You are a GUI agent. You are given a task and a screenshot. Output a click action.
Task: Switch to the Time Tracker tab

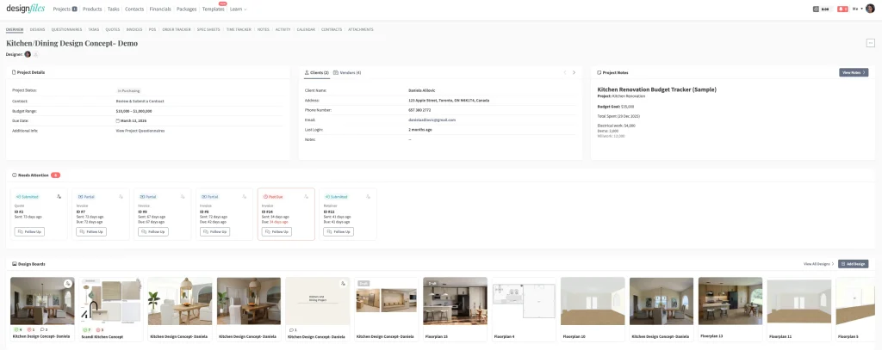239,29
